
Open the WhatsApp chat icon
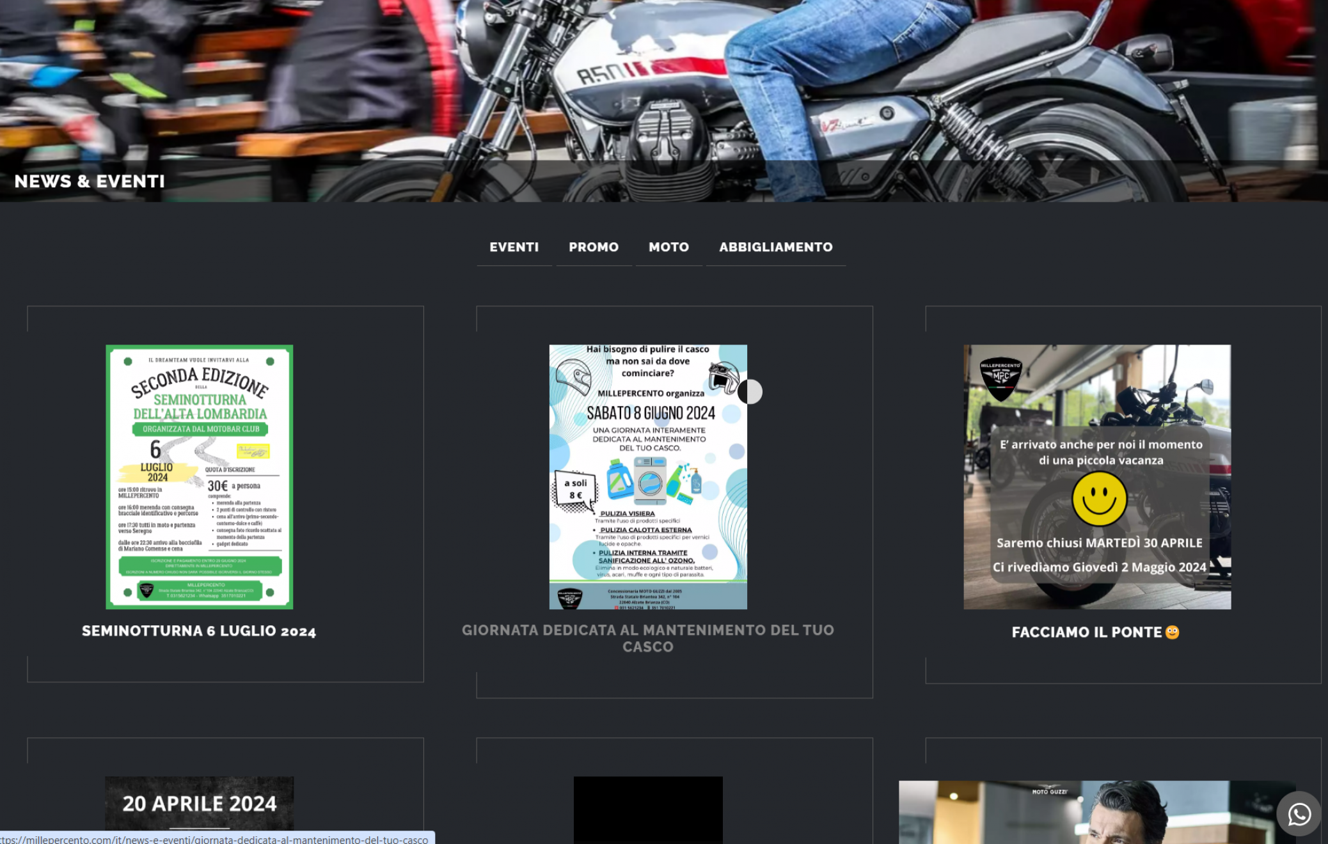(x=1299, y=814)
